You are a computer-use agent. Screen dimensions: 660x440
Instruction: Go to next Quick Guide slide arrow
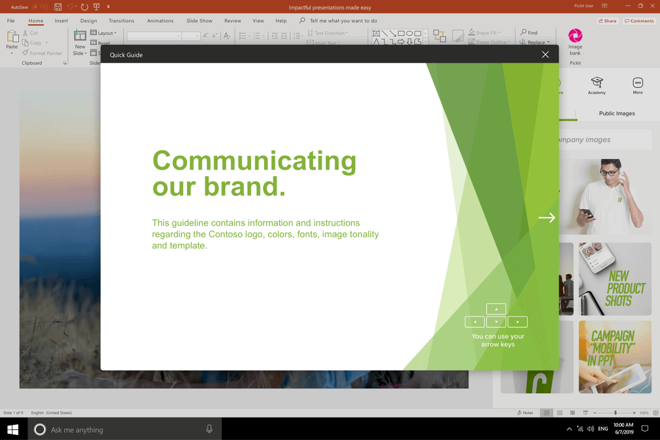547,218
